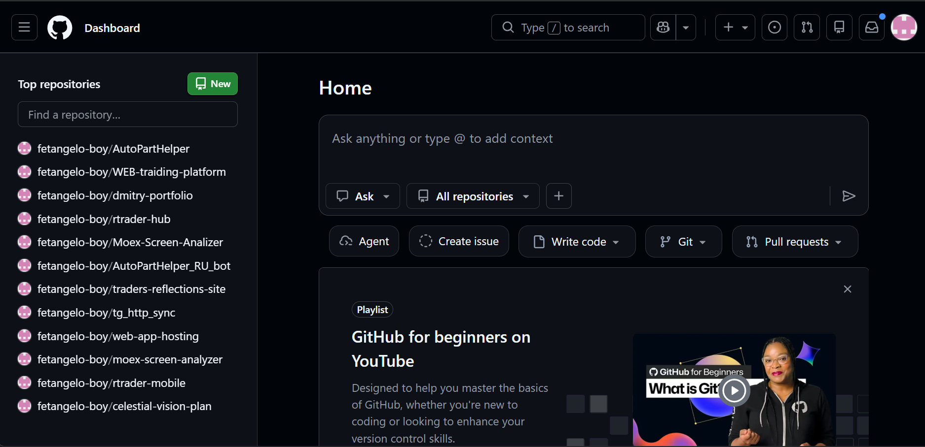This screenshot has width=925, height=447.
Task: Open your profile avatar menu
Action: [903, 27]
